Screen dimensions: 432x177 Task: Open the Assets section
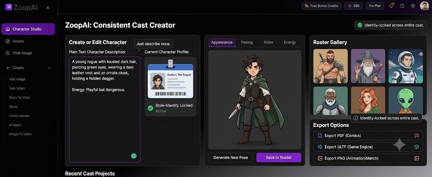point(18,41)
